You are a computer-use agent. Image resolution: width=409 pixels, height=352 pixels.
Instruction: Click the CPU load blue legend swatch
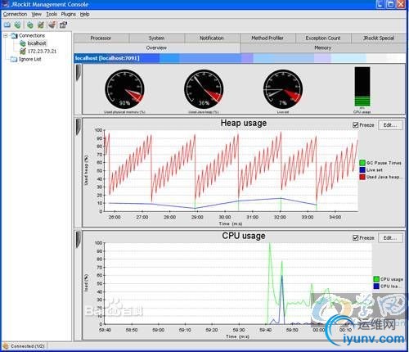(x=376, y=287)
